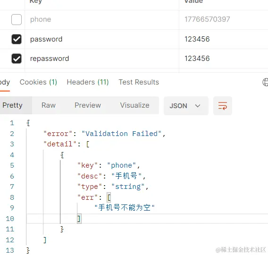Screen dimensions: 268x255
Task: Collapse the detail array on line 3
Action: click(88, 144)
